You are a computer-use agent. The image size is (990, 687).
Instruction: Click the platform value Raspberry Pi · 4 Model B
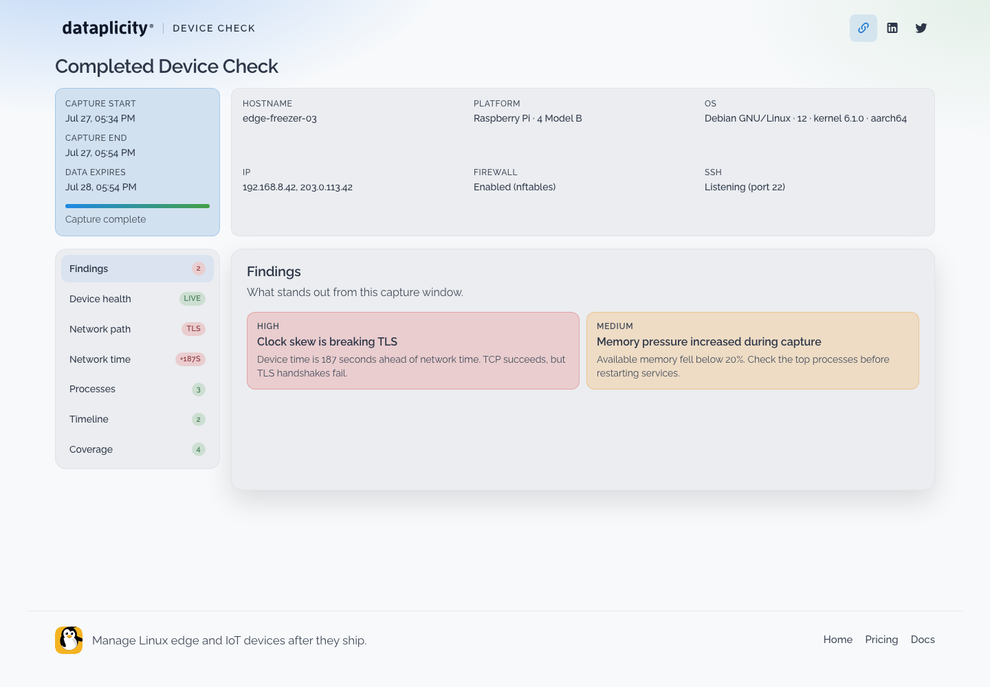click(528, 118)
